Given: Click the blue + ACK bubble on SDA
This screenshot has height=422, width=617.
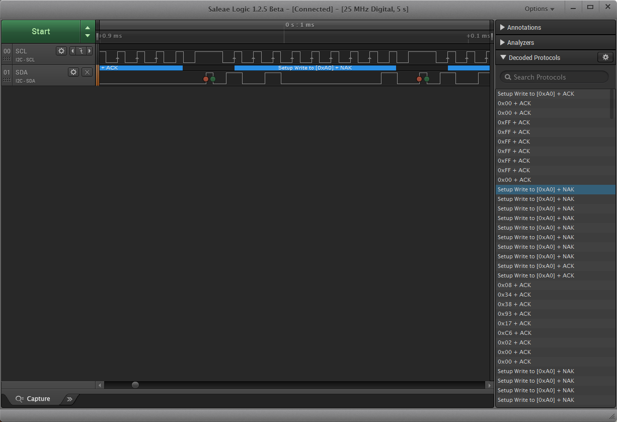Looking at the screenshot, I should (x=141, y=67).
